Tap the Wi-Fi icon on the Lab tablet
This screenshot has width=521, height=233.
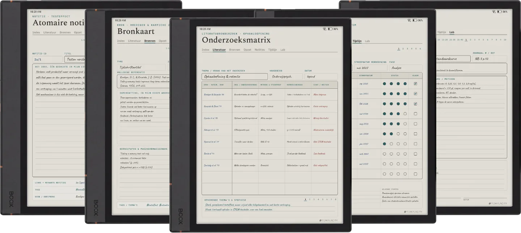click(x=494, y=12)
